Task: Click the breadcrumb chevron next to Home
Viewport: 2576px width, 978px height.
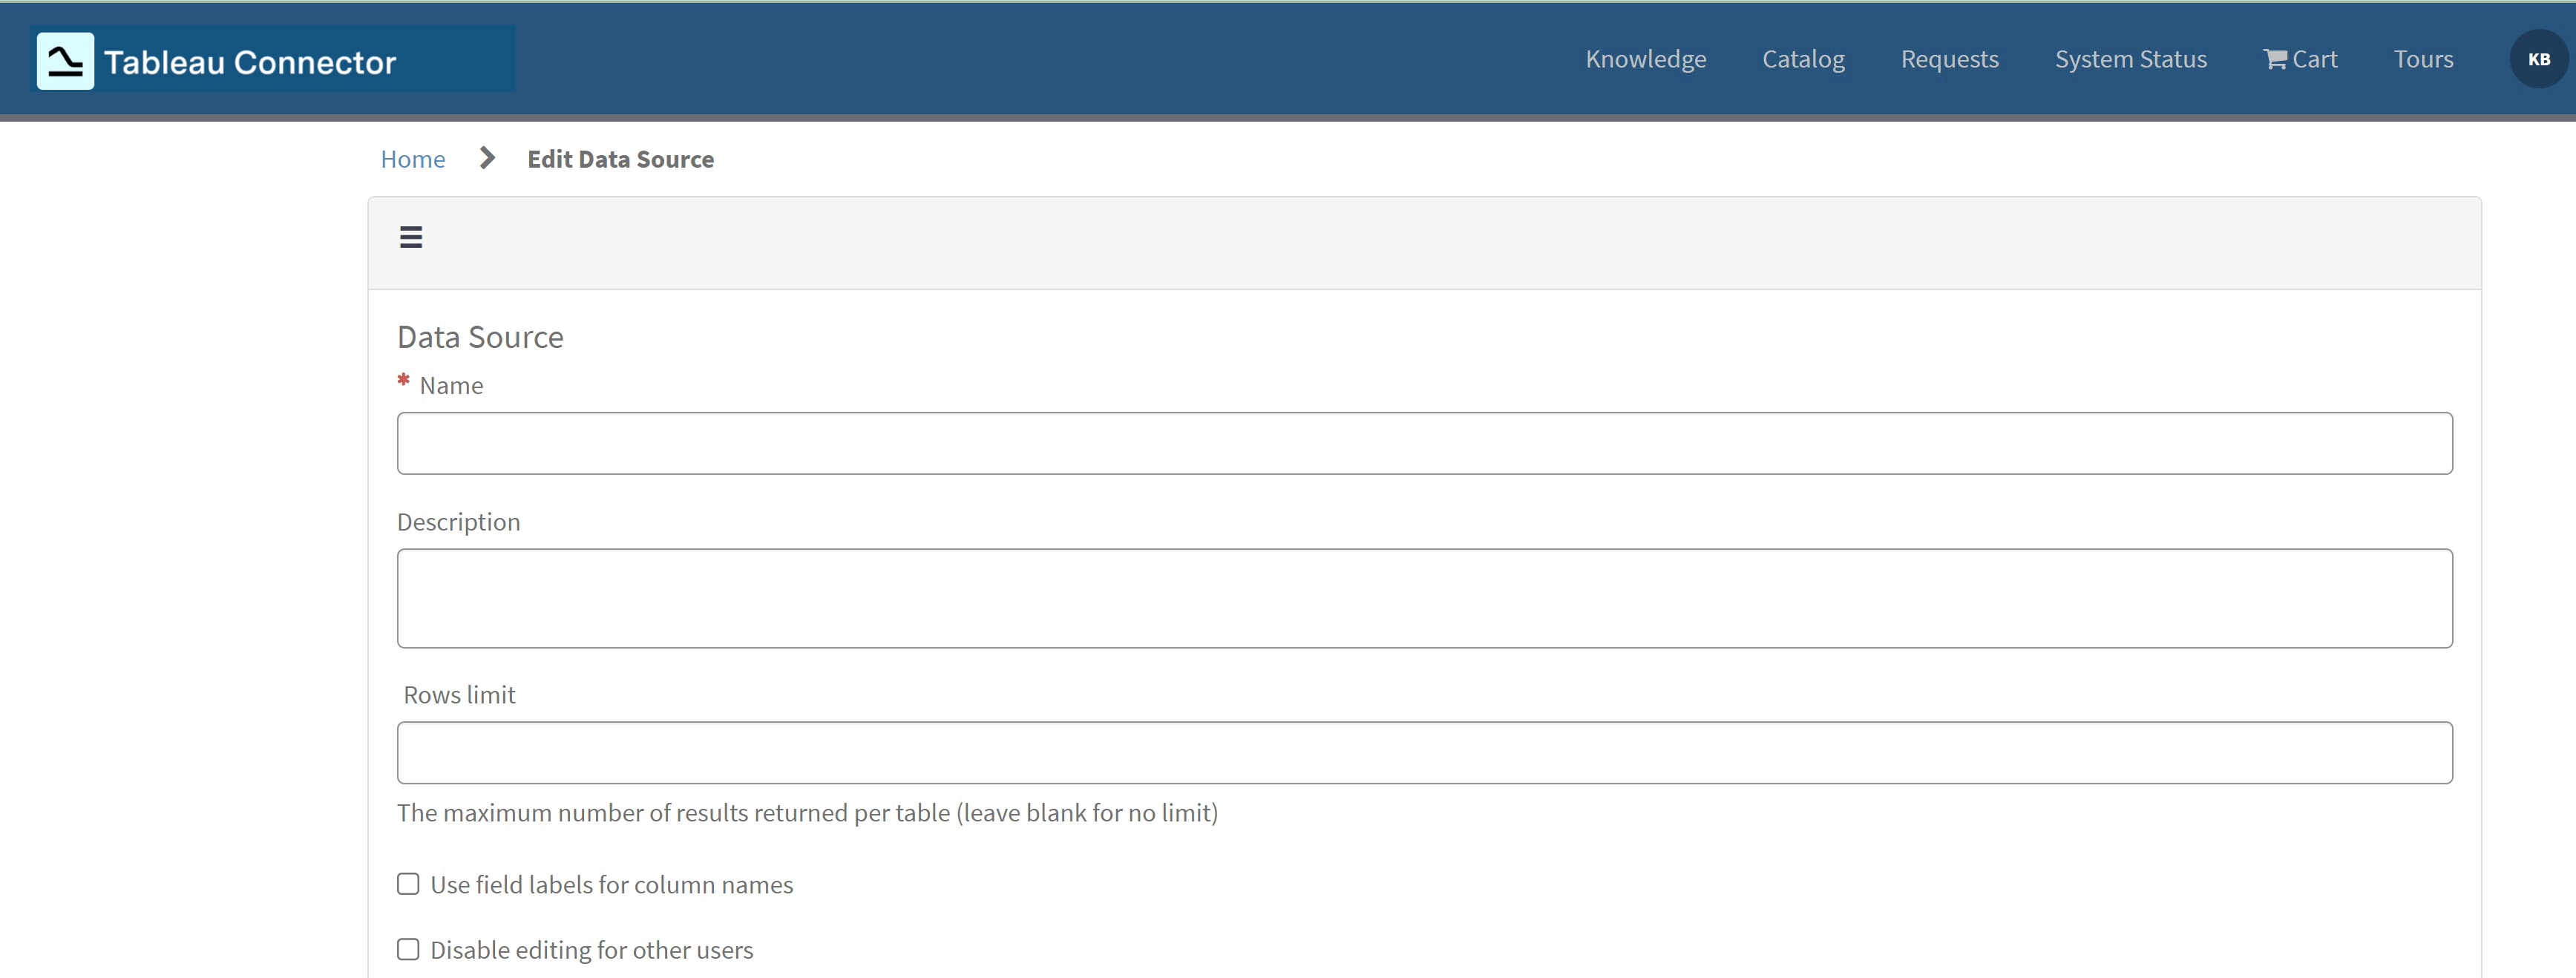Action: [486, 158]
